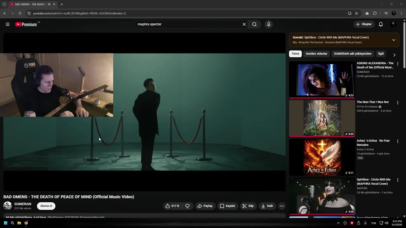Subscribe with Abone ol button
Image resolution: width=406 pixels, height=228 pixels.
pyautogui.click(x=46, y=206)
